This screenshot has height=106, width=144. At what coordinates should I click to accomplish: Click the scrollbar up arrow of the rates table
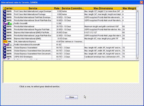[137, 11]
